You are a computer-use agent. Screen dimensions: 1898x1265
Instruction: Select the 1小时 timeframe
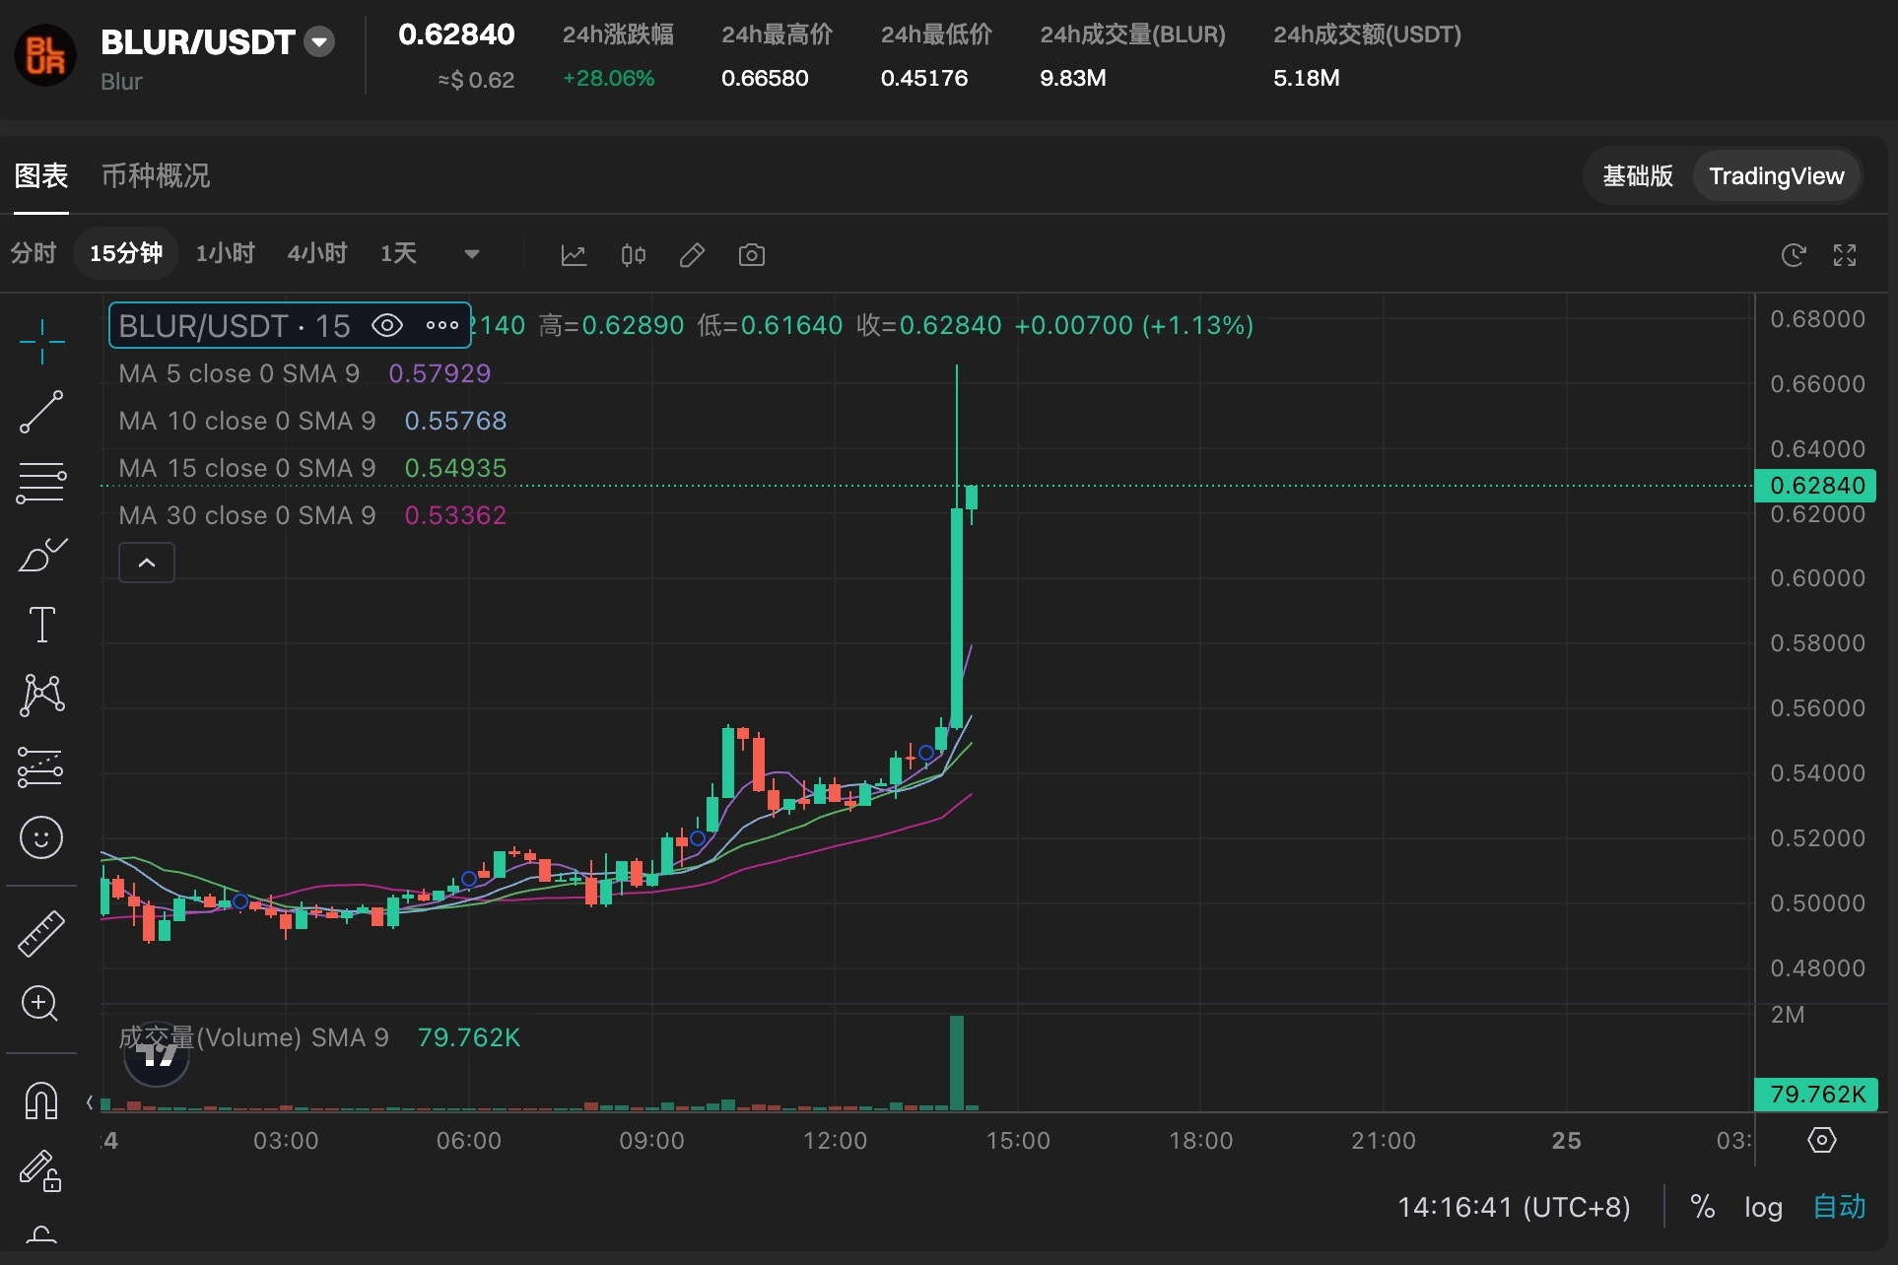226,254
